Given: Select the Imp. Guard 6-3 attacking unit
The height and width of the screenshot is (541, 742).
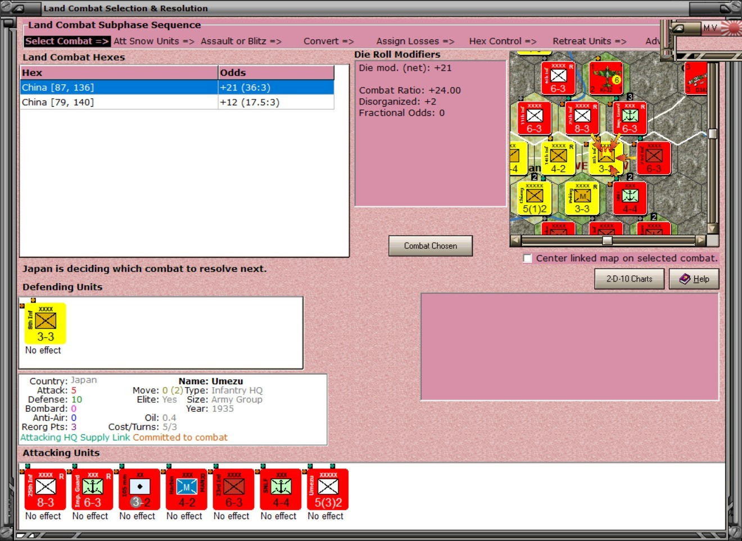Looking at the screenshot, I should pyautogui.click(x=93, y=490).
